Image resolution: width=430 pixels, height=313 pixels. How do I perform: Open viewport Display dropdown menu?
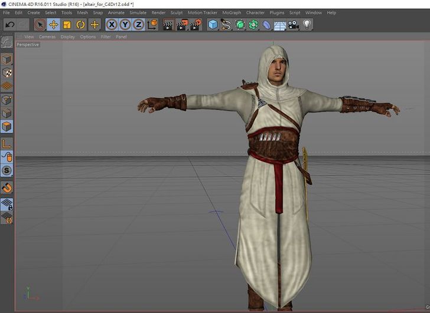[67, 37]
